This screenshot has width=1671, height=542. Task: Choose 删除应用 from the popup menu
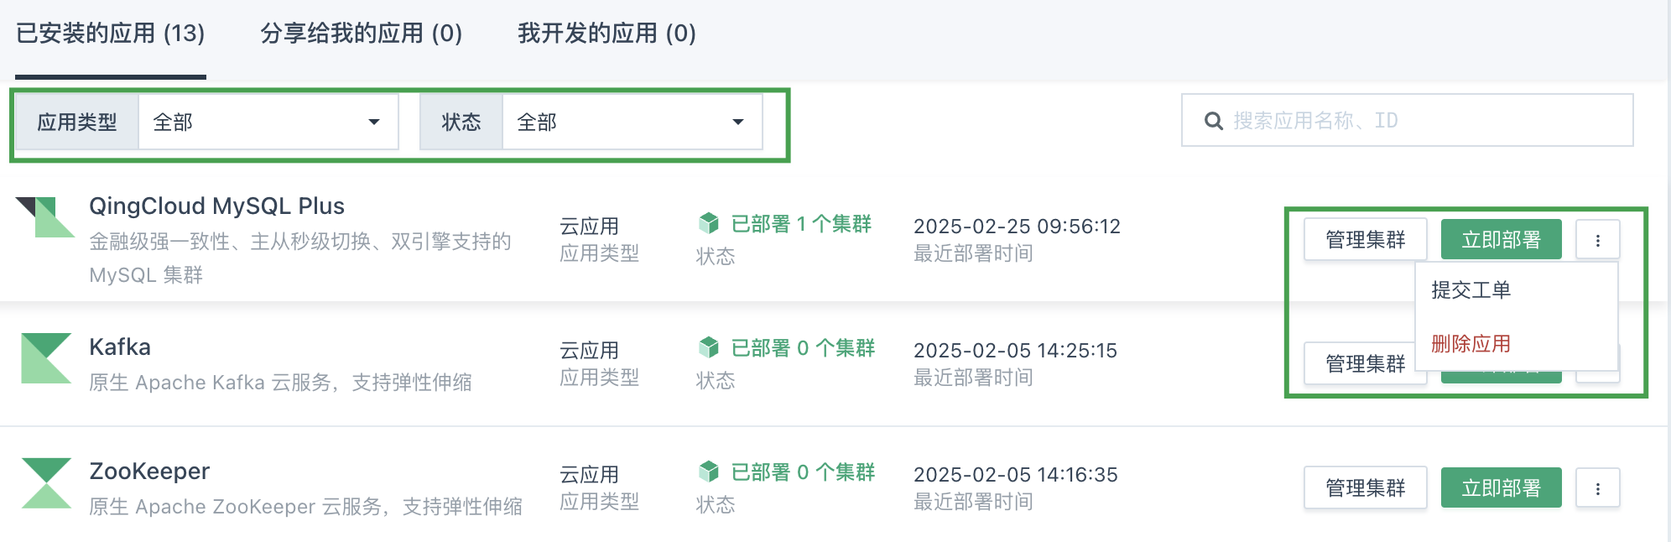[x=1471, y=344]
